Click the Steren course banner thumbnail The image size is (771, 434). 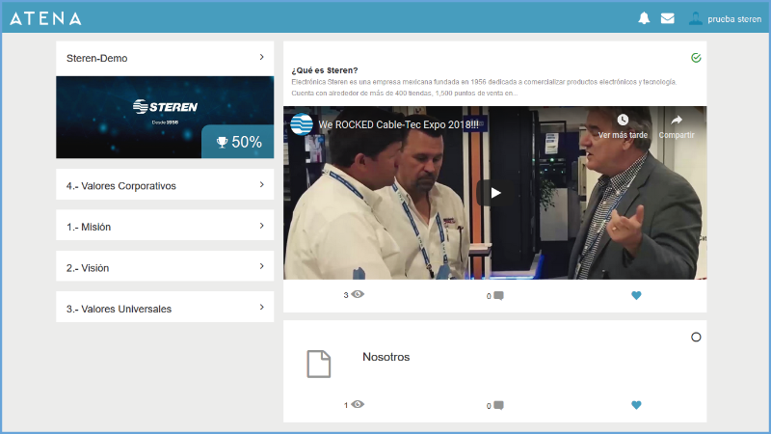pos(165,117)
